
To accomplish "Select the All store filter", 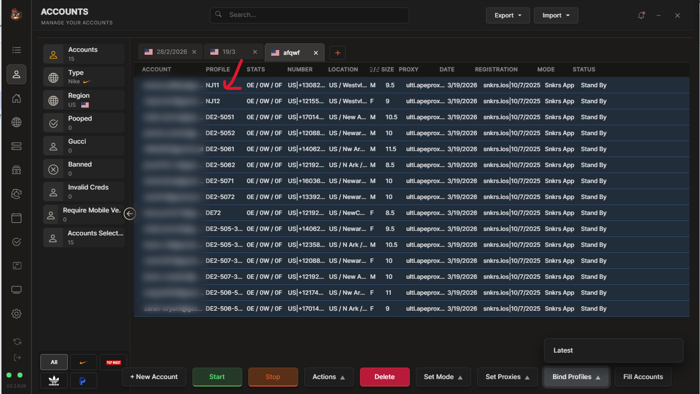I will [54, 363].
